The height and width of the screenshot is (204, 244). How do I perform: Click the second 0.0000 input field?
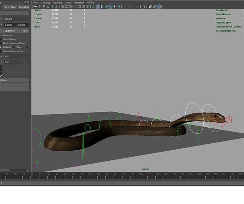tap(23, 25)
